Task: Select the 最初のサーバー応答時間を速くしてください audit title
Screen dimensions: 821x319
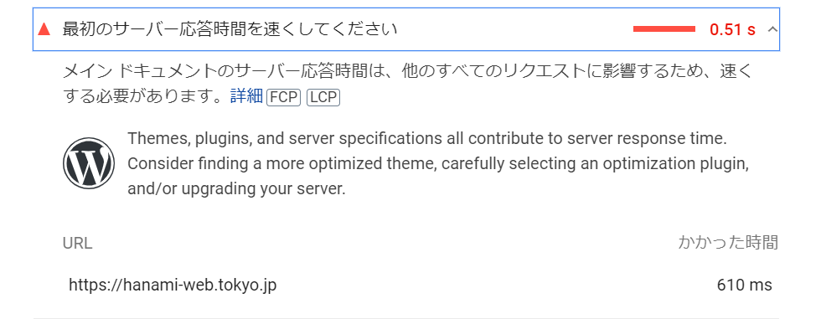Action: pyautogui.click(x=230, y=29)
